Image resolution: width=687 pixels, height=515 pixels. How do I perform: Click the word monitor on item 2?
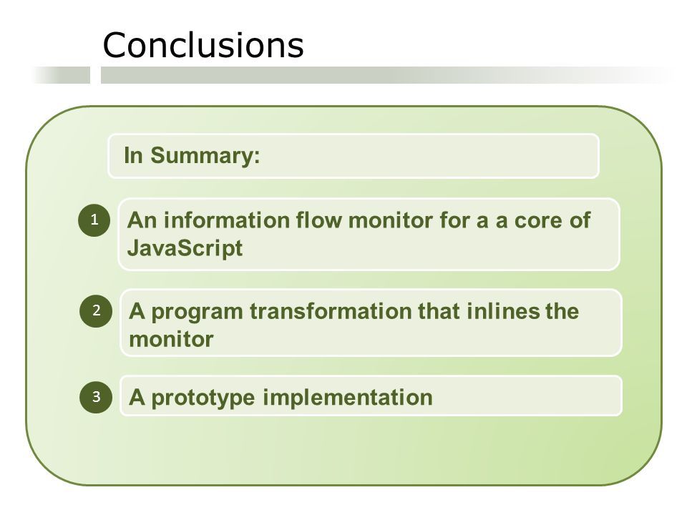pyautogui.click(x=171, y=339)
